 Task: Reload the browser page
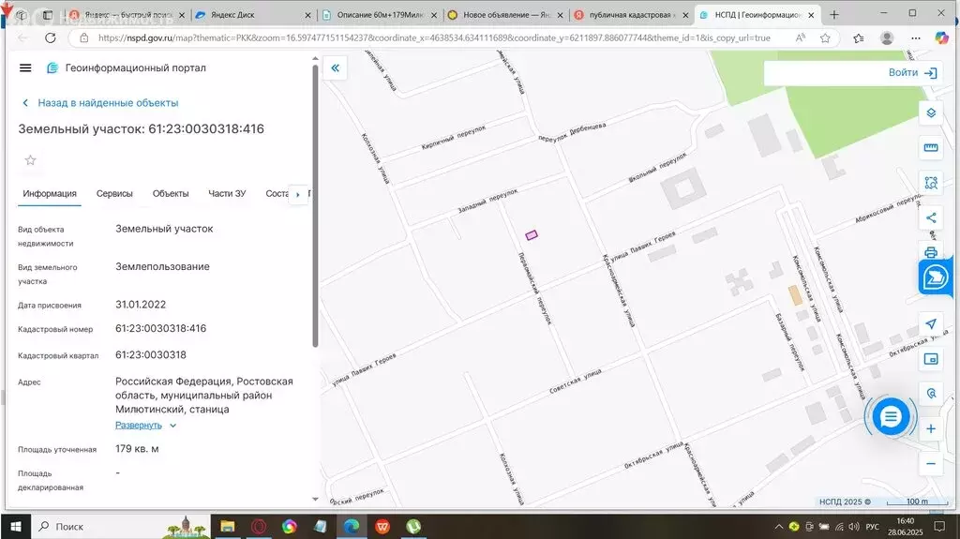(x=51, y=38)
